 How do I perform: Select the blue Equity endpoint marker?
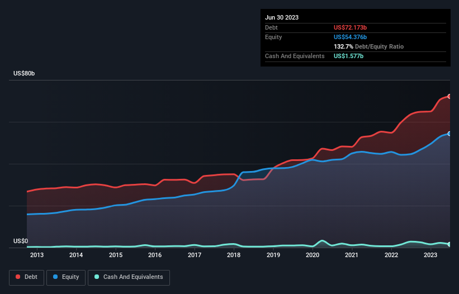click(x=449, y=134)
